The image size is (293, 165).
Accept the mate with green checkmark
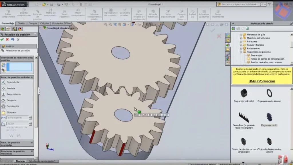2,39
